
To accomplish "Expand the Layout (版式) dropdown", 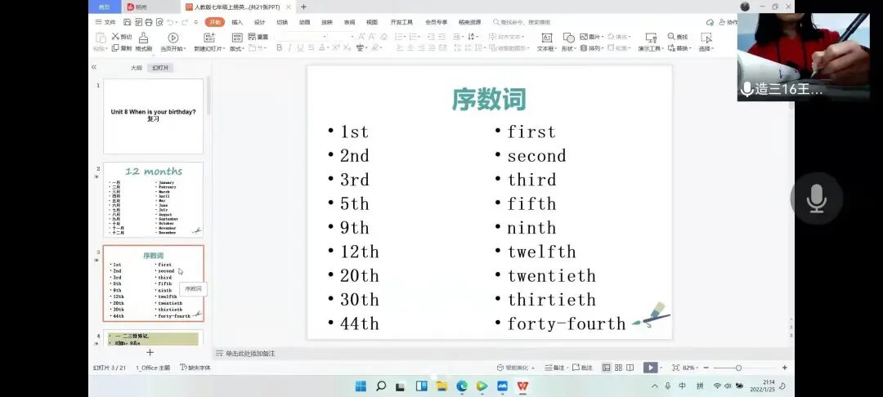I will (x=236, y=49).
